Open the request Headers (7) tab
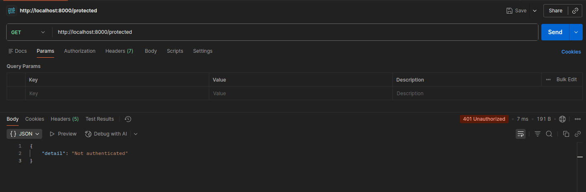 (119, 51)
